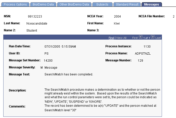
Task: Click the Message Set Number 14200
Action: point(48,61)
